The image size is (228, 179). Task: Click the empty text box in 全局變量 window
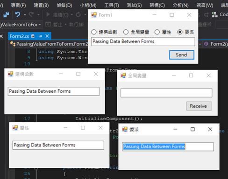click(166, 93)
